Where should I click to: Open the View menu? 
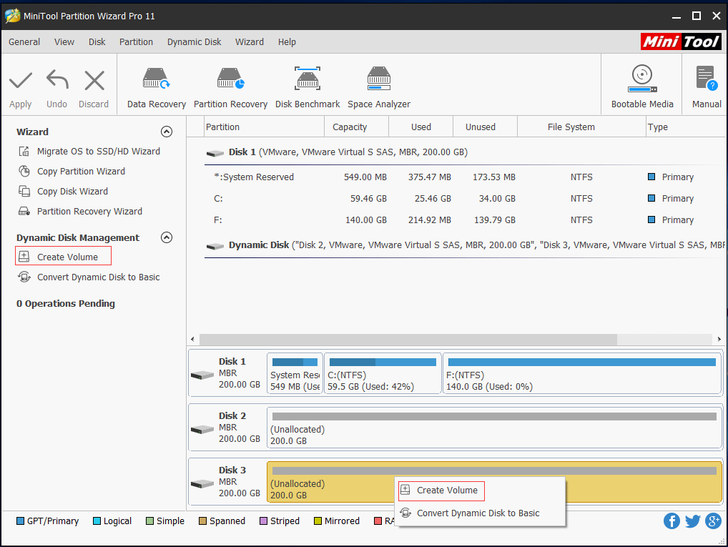(x=64, y=41)
